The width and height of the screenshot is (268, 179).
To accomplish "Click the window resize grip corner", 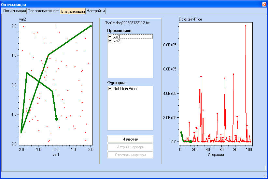I will coord(265,176).
